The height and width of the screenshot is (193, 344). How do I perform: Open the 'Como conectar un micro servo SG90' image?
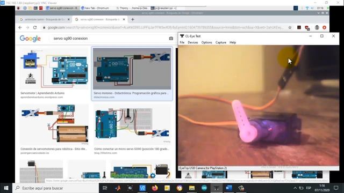tap(132, 124)
